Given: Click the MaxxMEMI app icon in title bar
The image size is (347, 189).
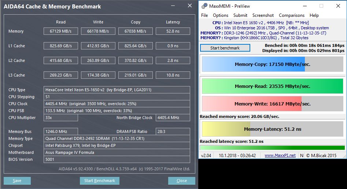Looking at the screenshot, I should point(204,6).
